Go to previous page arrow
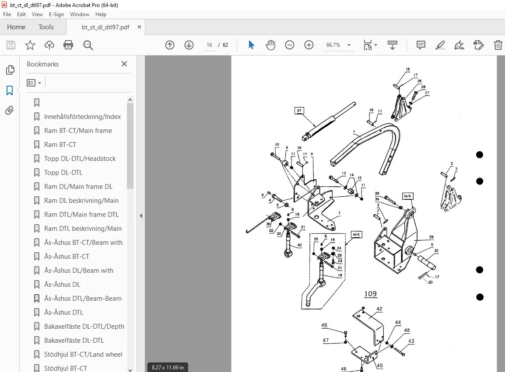Screen dimensions: 505x372 tap(170, 45)
